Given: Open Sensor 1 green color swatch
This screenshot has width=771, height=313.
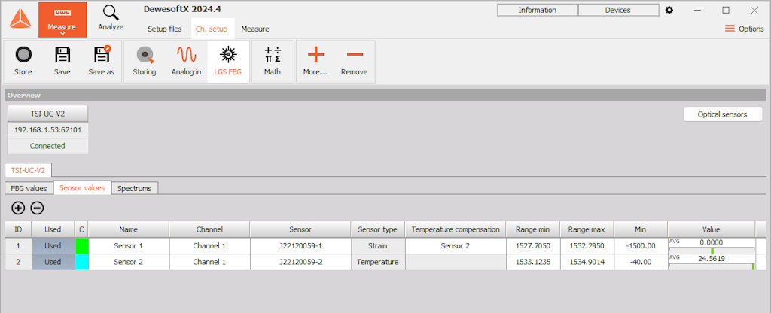Looking at the screenshot, I should (x=81, y=246).
